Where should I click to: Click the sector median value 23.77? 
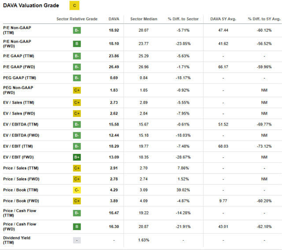144,44
